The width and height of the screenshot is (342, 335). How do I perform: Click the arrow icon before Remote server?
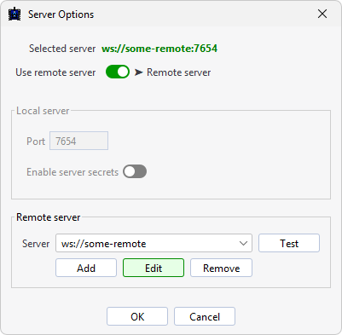pos(138,72)
